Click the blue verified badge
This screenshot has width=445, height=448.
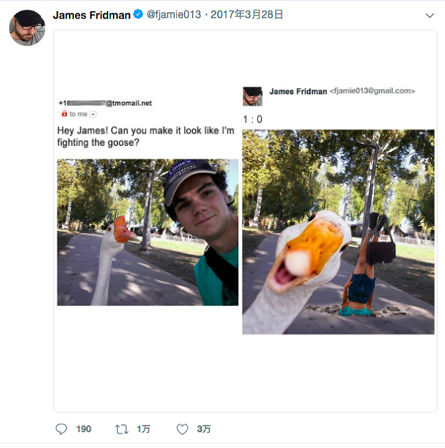pos(137,15)
